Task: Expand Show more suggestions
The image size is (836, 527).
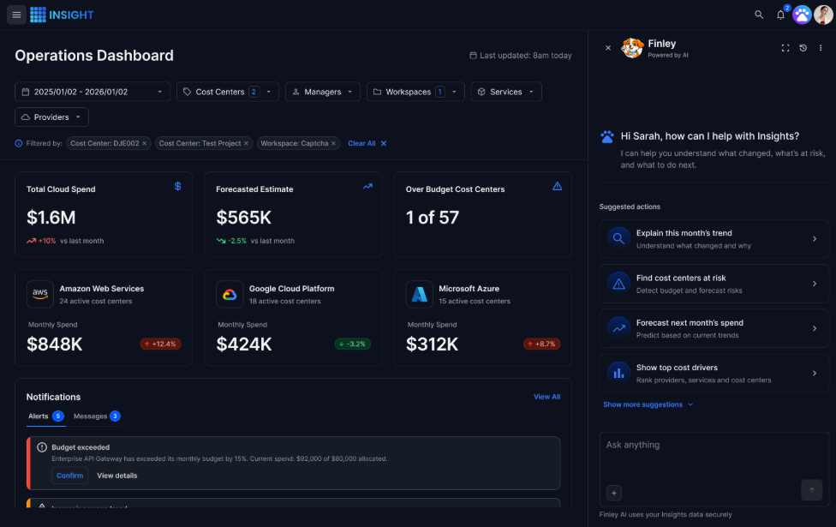Action: click(x=648, y=404)
